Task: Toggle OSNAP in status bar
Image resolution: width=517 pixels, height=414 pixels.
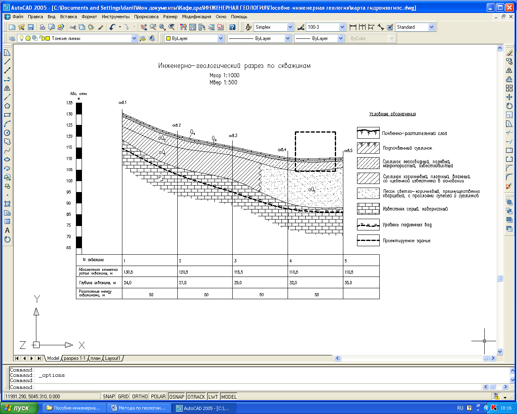Action: 177,397
